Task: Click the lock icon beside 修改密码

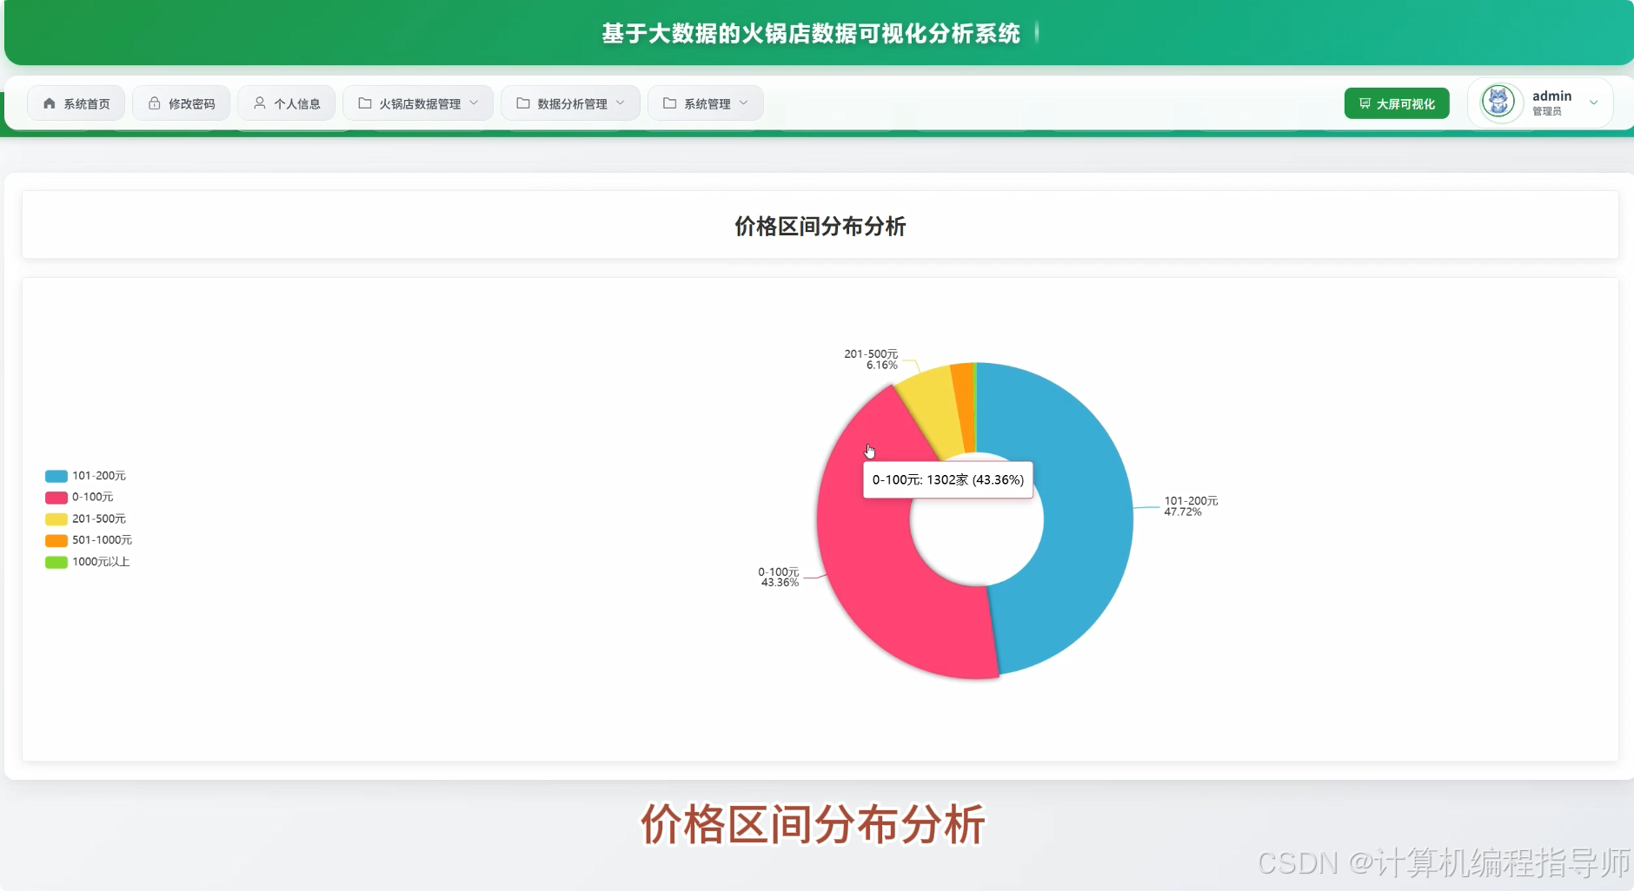Action: coord(155,103)
